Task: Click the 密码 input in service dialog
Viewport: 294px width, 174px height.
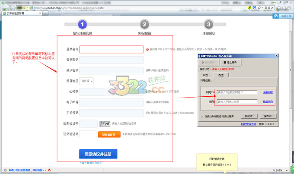Action: coord(237,102)
